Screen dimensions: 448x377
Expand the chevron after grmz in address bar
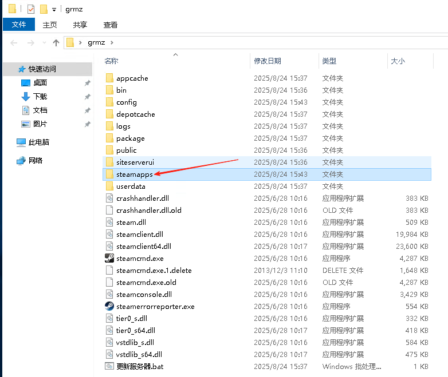[112, 42]
